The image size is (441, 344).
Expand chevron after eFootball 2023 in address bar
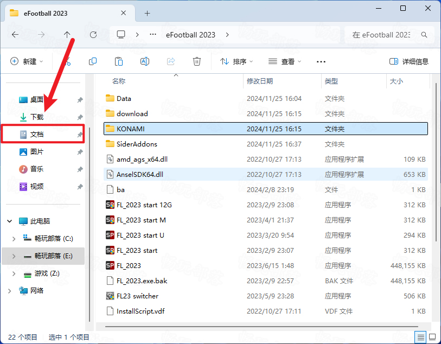click(227, 35)
